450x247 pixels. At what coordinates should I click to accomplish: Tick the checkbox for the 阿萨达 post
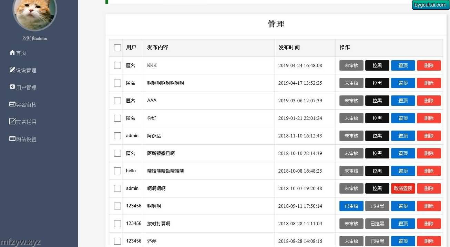pyautogui.click(x=117, y=136)
